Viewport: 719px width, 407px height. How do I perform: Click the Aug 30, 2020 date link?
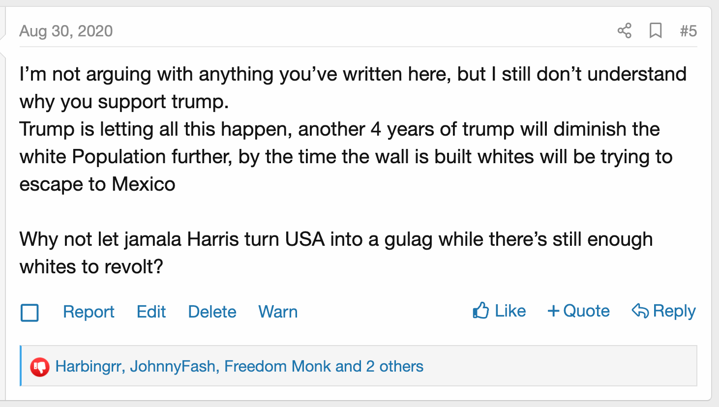pyautogui.click(x=66, y=31)
